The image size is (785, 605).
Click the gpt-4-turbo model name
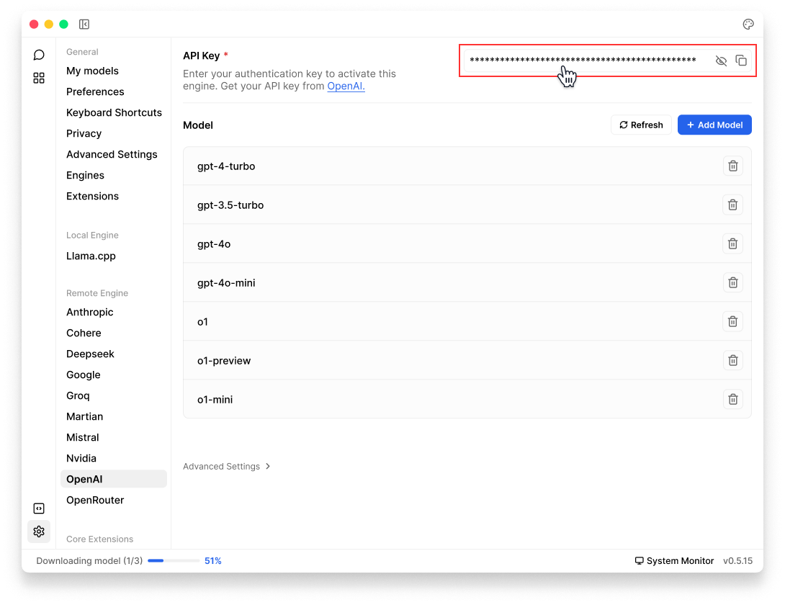click(x=226, y=166)
